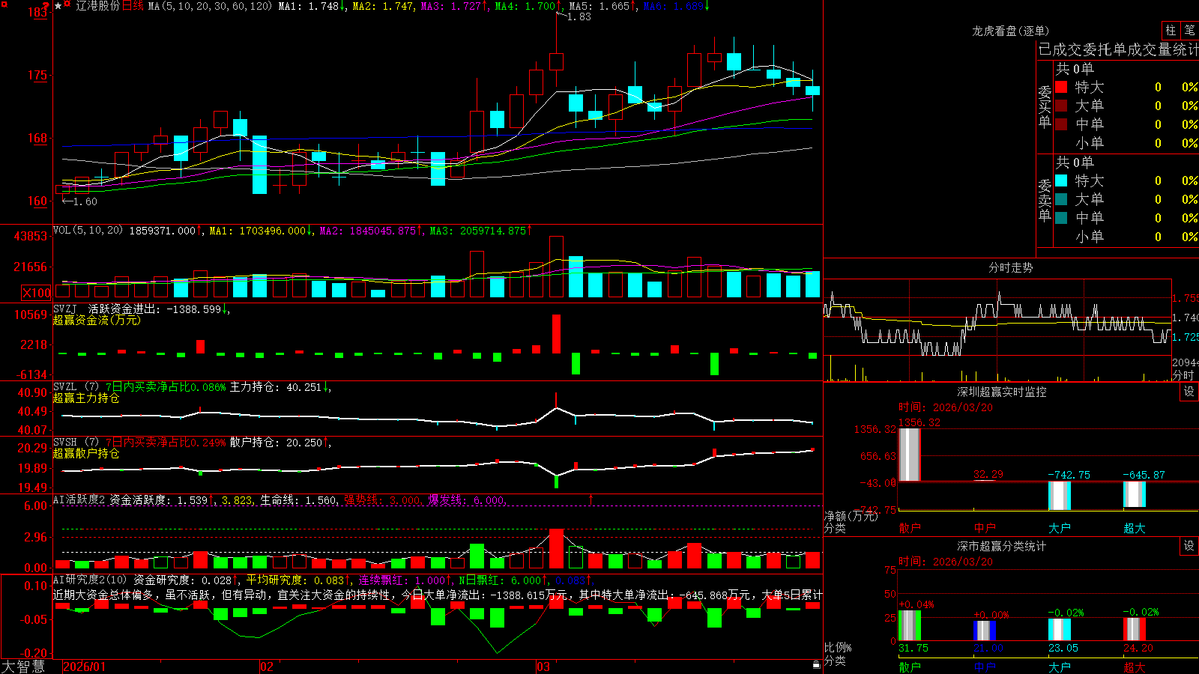
Task: Select the 2026/01 date marker on time axis
Action: 84,667
